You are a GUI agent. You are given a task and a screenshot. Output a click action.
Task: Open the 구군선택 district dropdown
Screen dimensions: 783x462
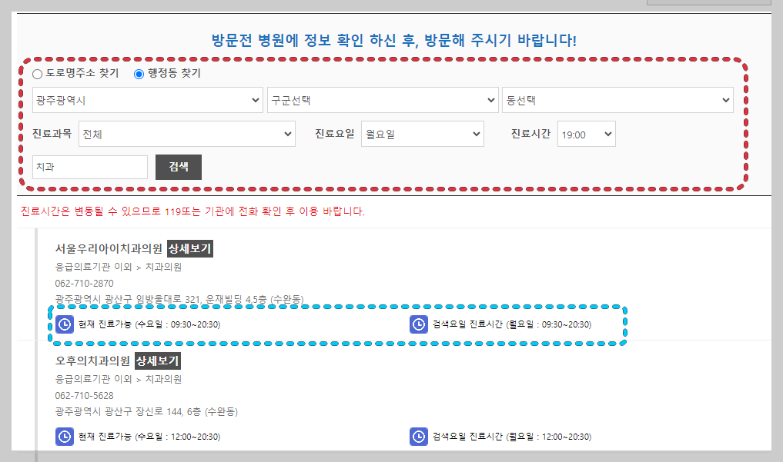coord(383,99)
